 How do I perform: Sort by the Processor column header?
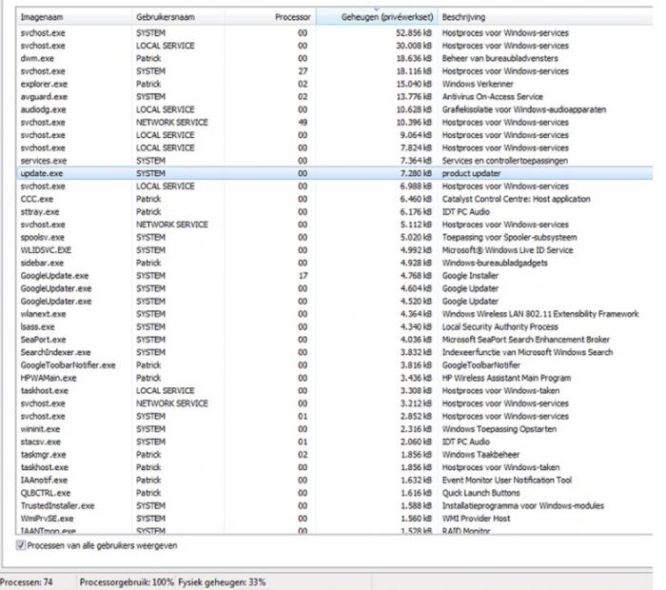(x=270, y=17)
